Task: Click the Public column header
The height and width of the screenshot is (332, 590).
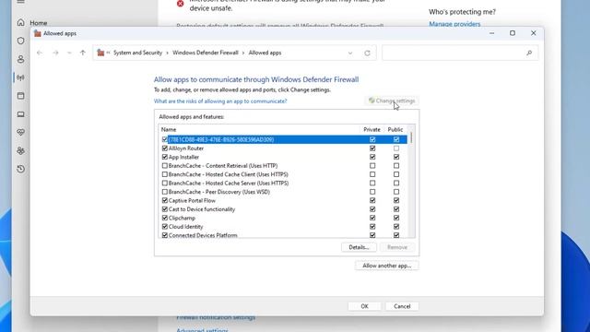Action: tap(395, 129)
